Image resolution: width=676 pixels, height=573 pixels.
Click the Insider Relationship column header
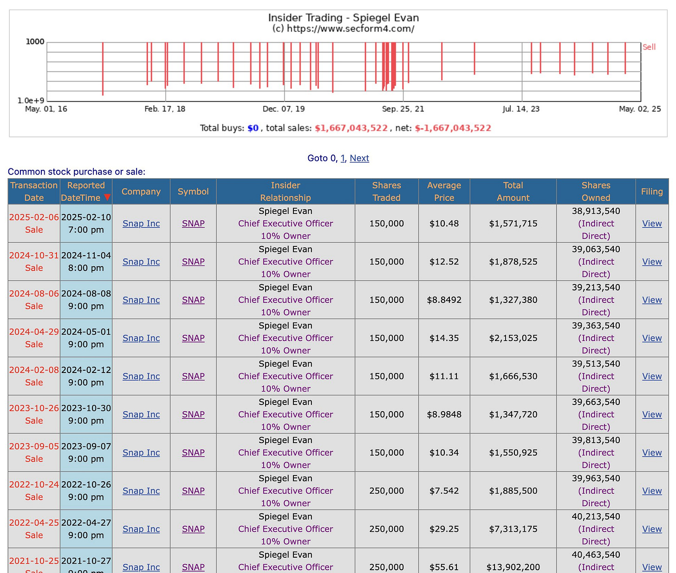[x=286, y=192]
